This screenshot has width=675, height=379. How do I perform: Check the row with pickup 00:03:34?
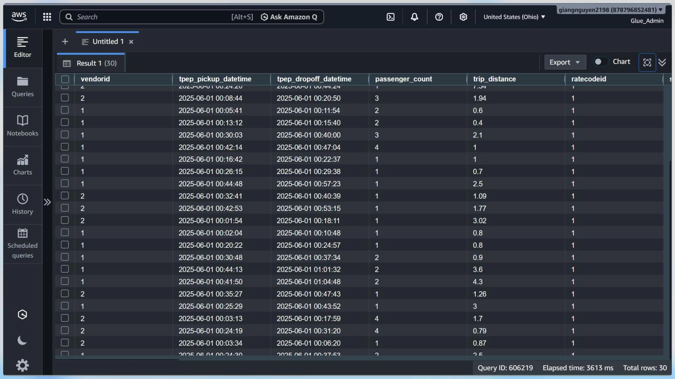65,342
